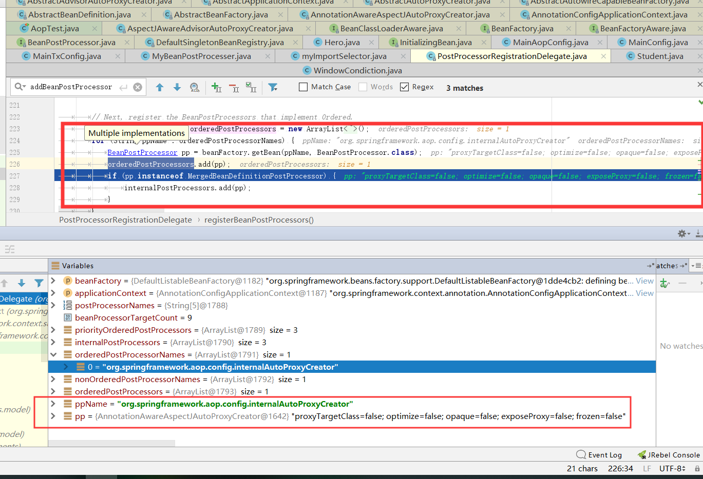Expand internalPostProcessors node
703x479 pixels.
click(53, 342)
